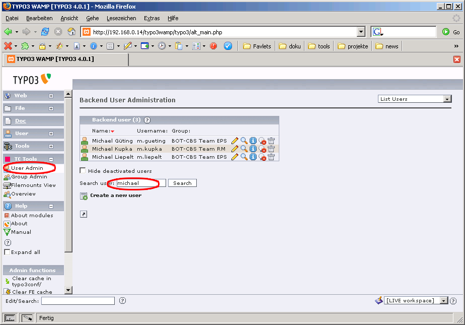465x325 pixels.
Task: View Michael Kupka with magnifier icon
Action: point(244,149)
